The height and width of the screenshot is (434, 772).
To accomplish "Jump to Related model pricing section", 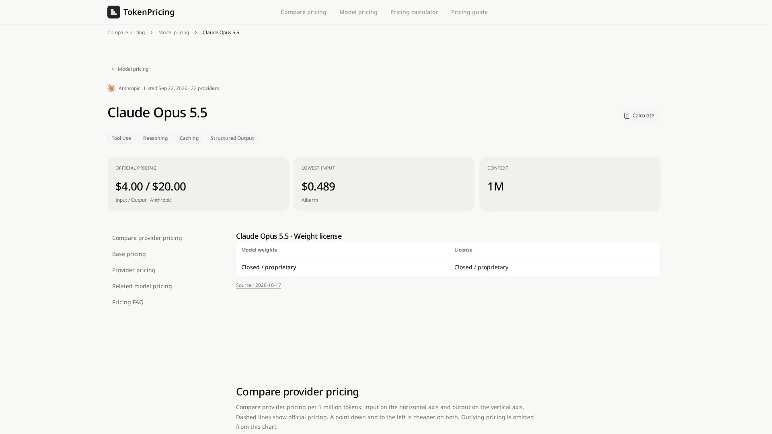I will (142, 286).
